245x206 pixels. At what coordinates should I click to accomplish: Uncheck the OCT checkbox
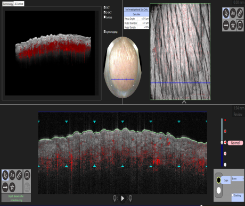(104, 7)
